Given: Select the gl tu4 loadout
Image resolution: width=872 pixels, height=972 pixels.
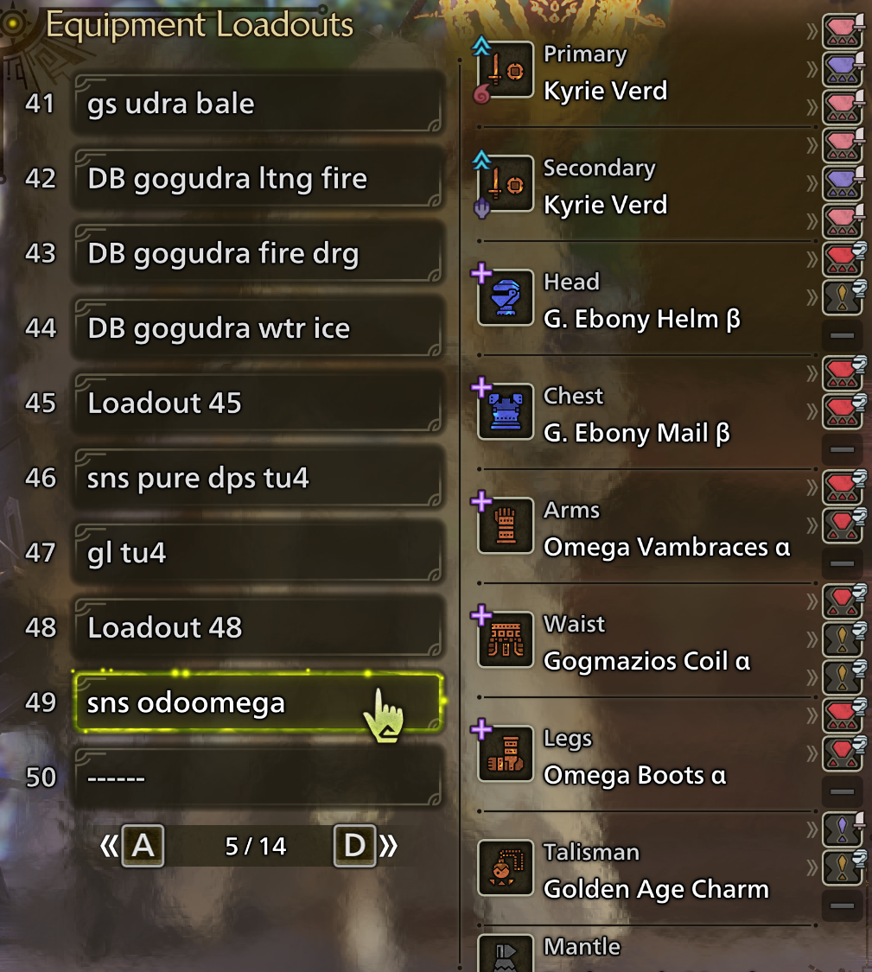Looking at the screenshot, I should [x=258, y=553].
